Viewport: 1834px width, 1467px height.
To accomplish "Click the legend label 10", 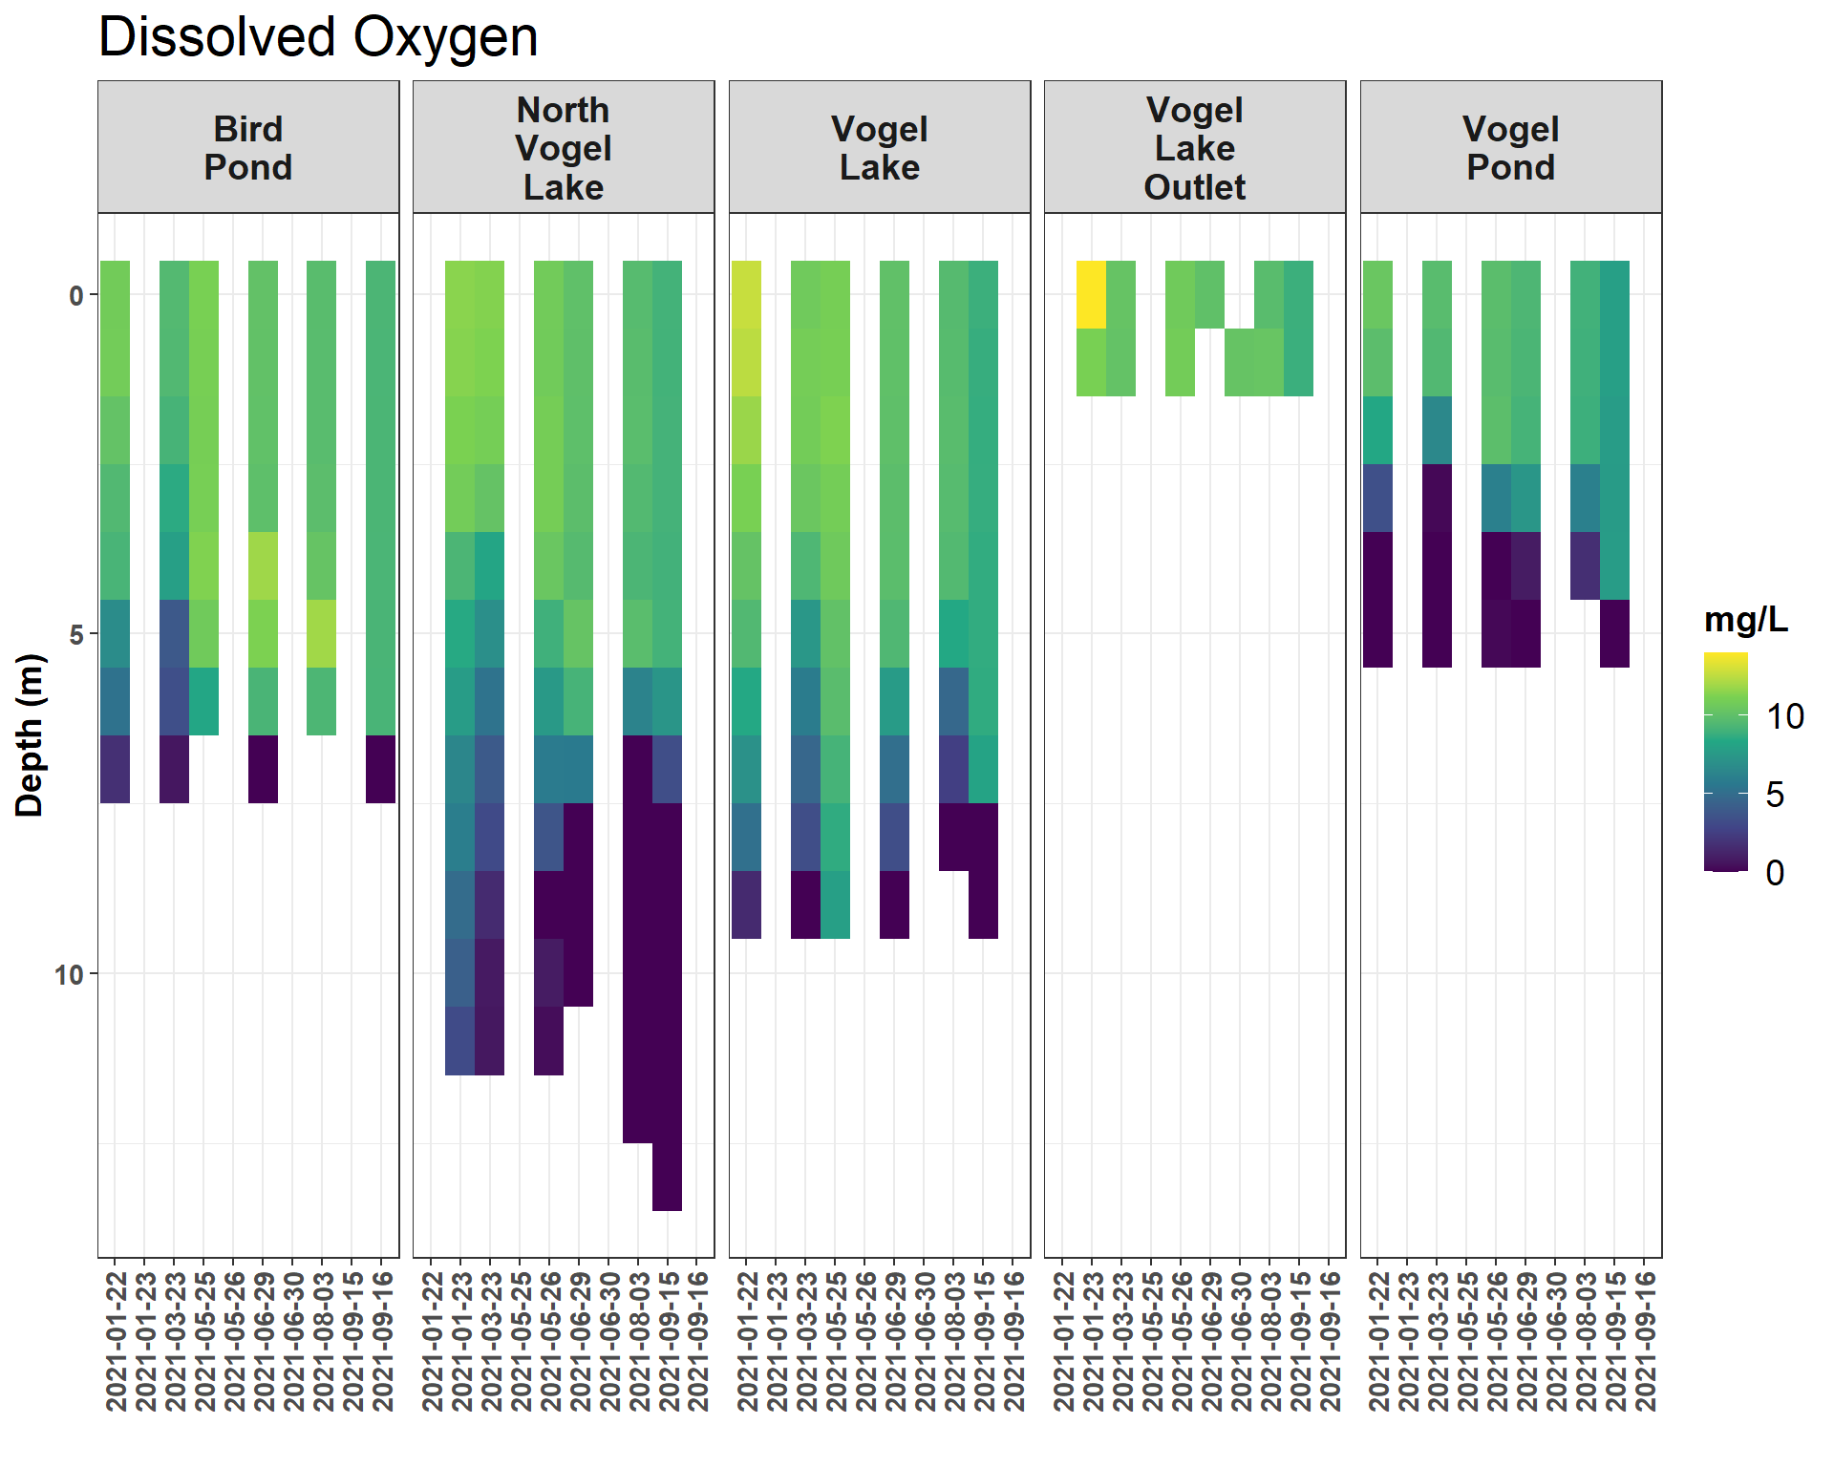I will [1784, 716].
